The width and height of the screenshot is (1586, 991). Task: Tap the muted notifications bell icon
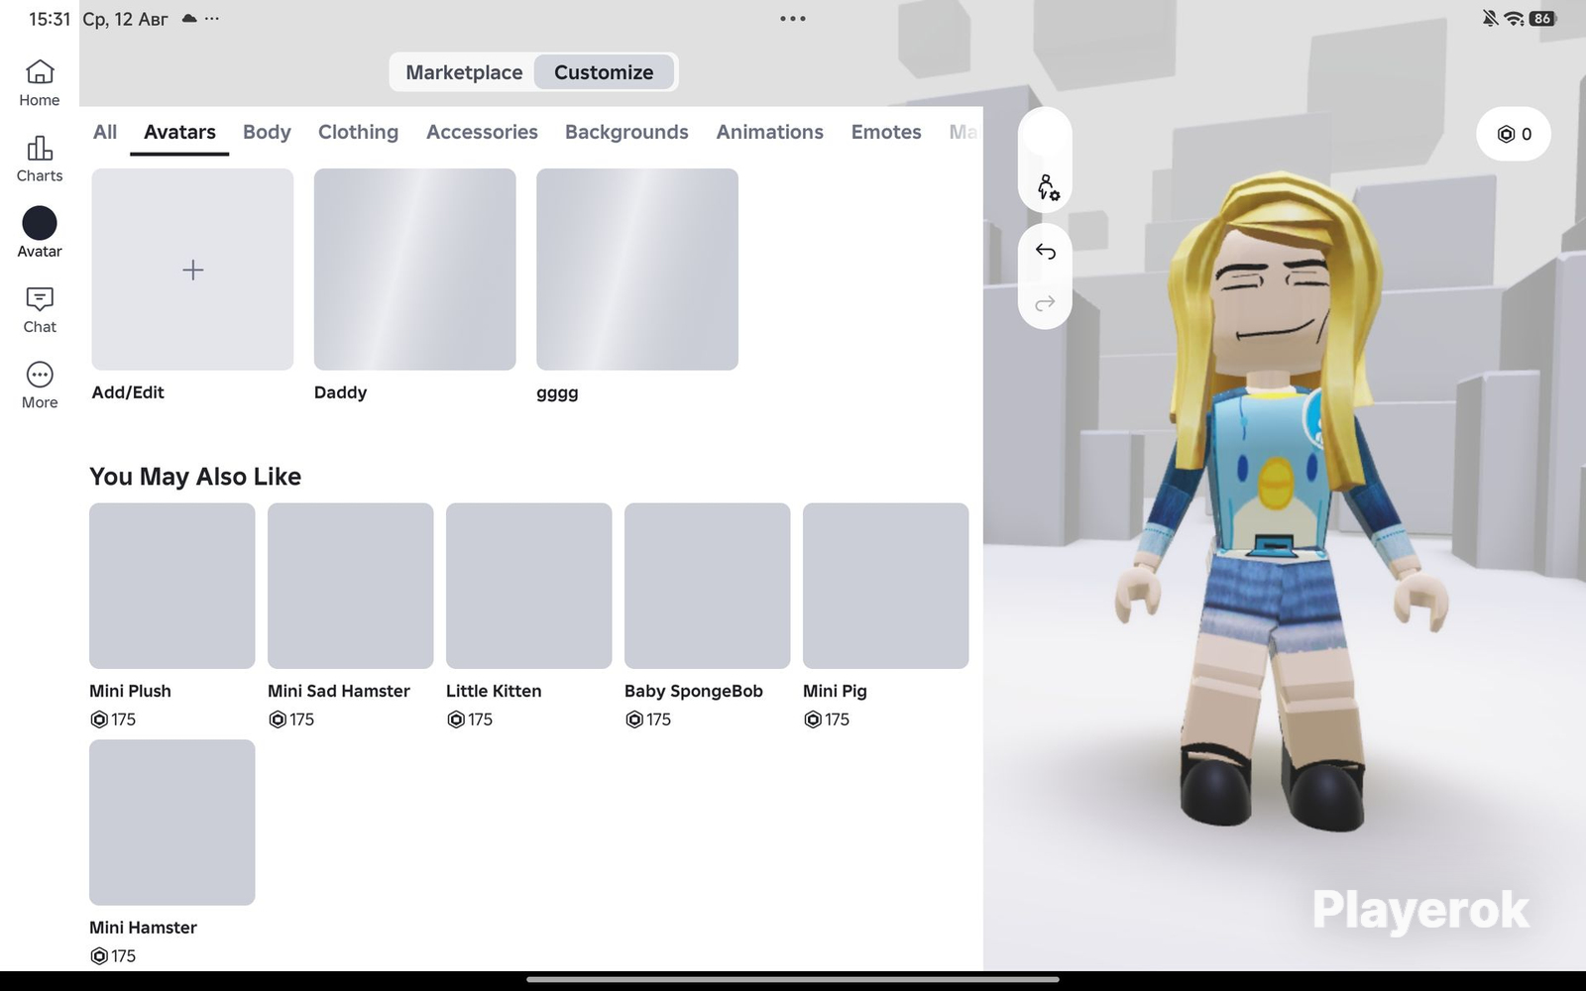coord(1490,19)
